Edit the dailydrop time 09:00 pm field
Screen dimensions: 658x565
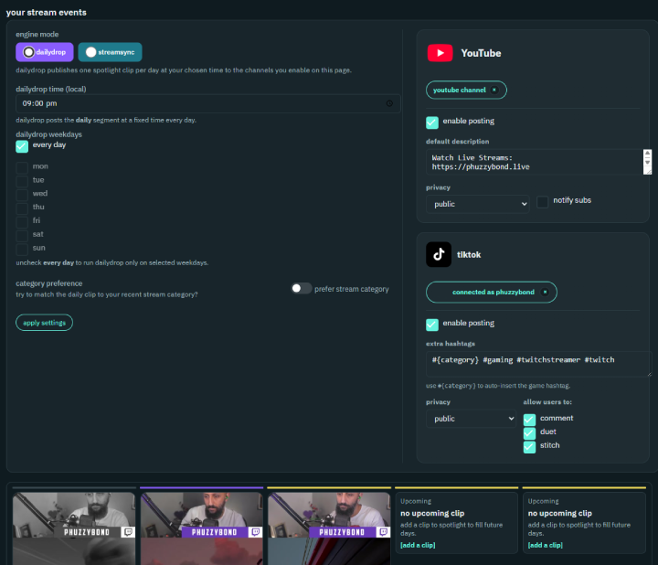click(x=208, y=103)
